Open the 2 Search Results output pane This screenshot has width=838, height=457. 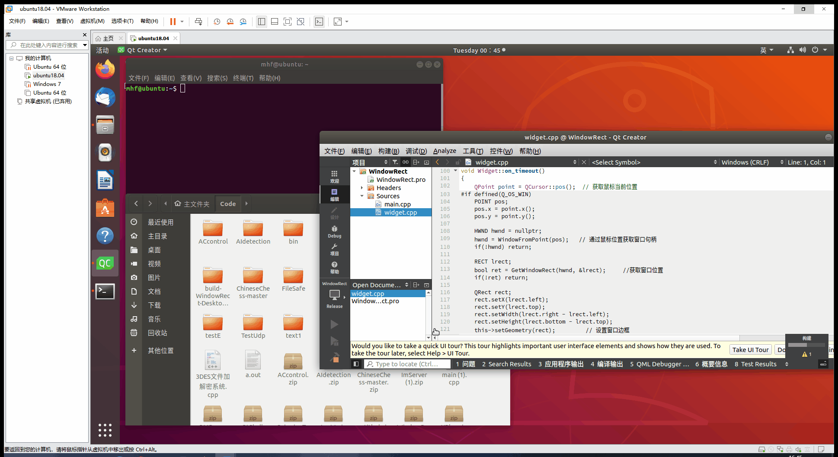507,364
